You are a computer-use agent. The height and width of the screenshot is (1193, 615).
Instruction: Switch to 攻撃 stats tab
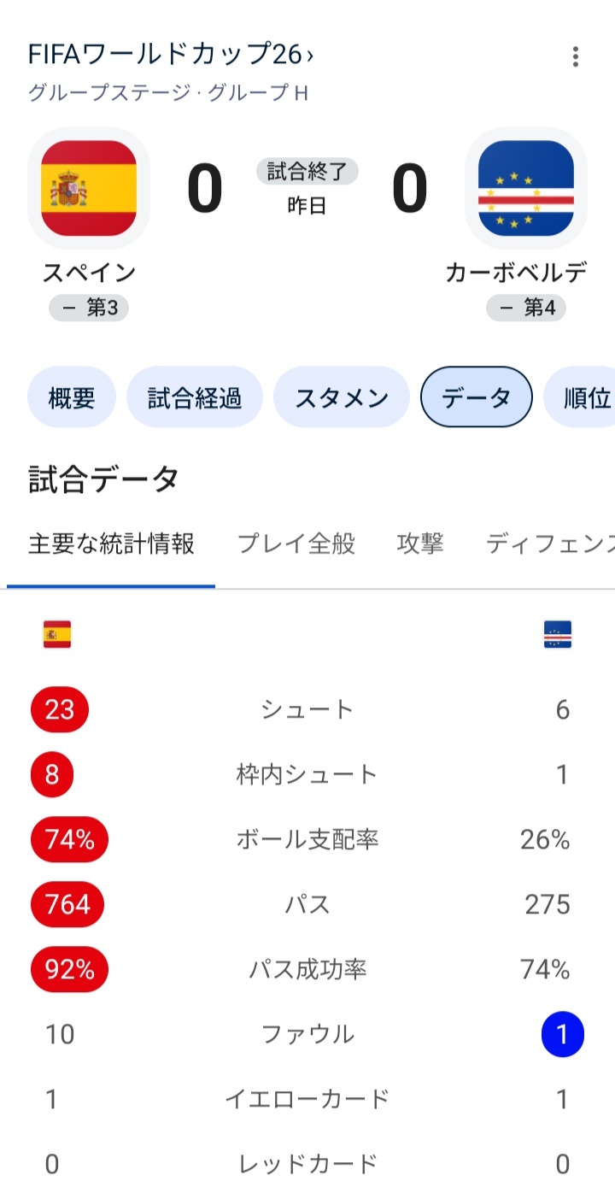(x=420, y=544)
